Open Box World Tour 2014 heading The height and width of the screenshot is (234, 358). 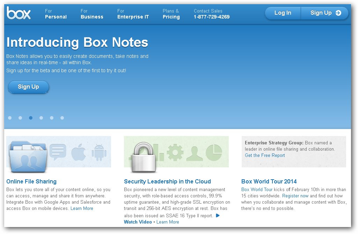coord(269,182)
